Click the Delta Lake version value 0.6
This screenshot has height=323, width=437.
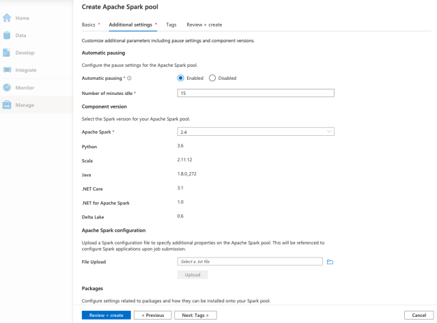click(180, 216)
